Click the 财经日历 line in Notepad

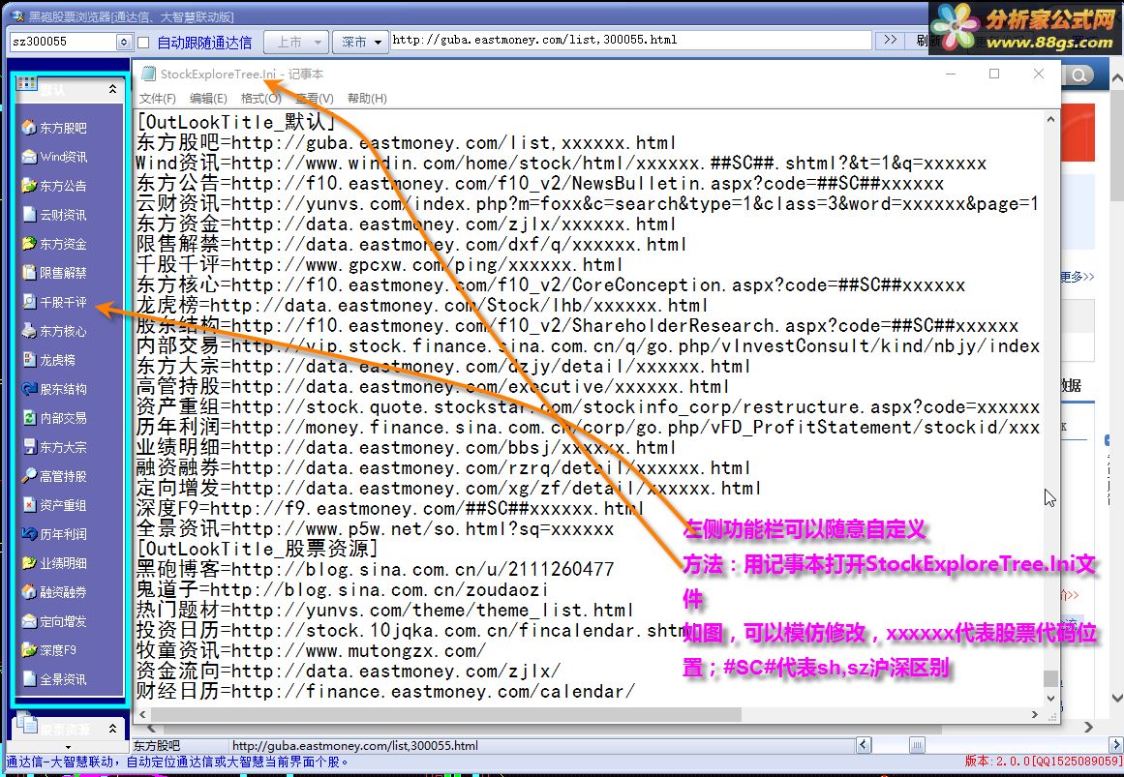[x=385, y=692]
